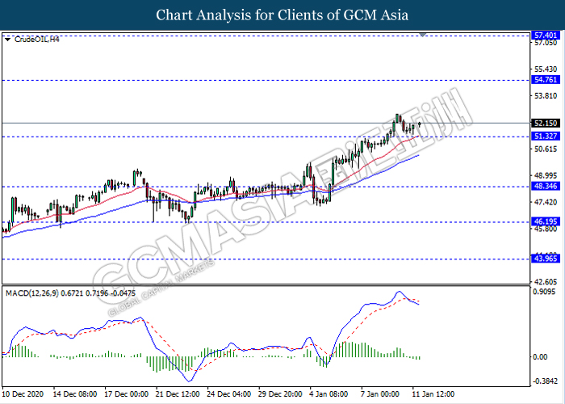Click the 47.420 price axis value
This screenshot has height=404, width=565.
click(x=546, y=202)
